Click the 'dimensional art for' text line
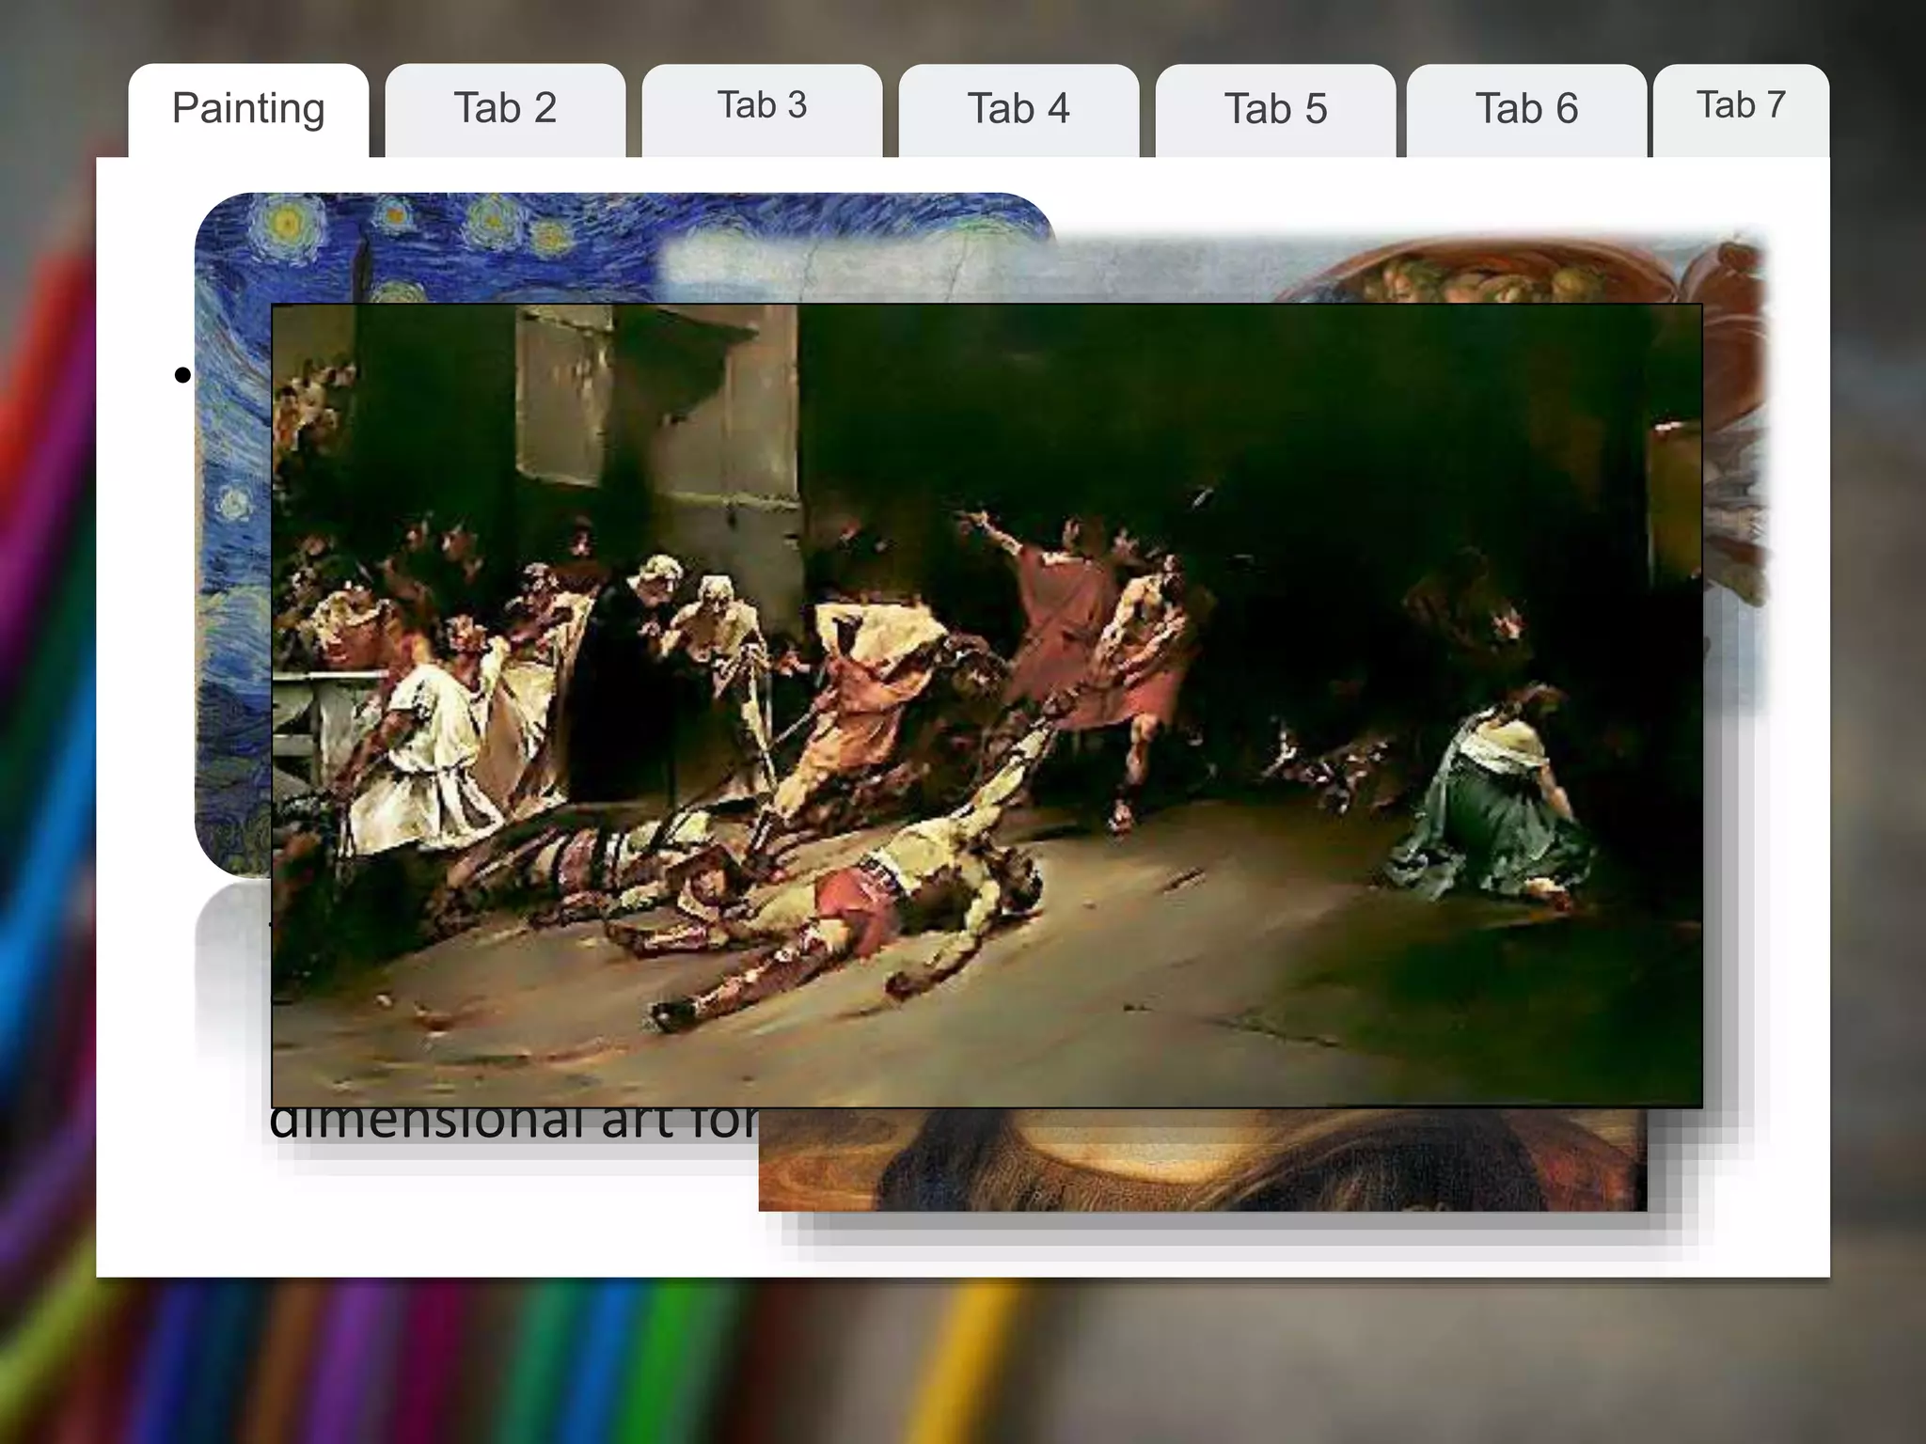 513,1122
